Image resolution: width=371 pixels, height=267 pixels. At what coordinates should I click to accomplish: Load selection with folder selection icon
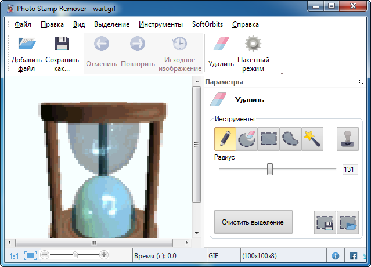click(348, 222)
